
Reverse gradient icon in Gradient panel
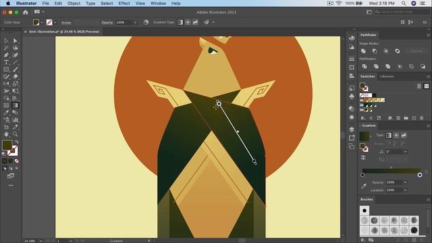click(x=363, y=157)
